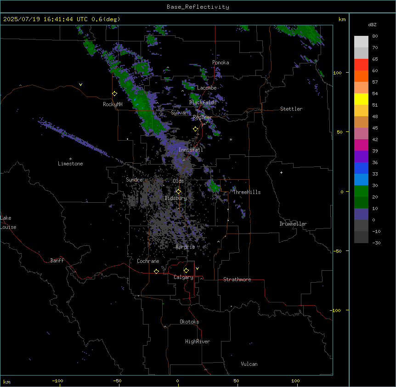This screenshot has width=396, height=387.
Task: Click the blue 33-36 dBZ legend swatch
Action: (x=361, y=168)
